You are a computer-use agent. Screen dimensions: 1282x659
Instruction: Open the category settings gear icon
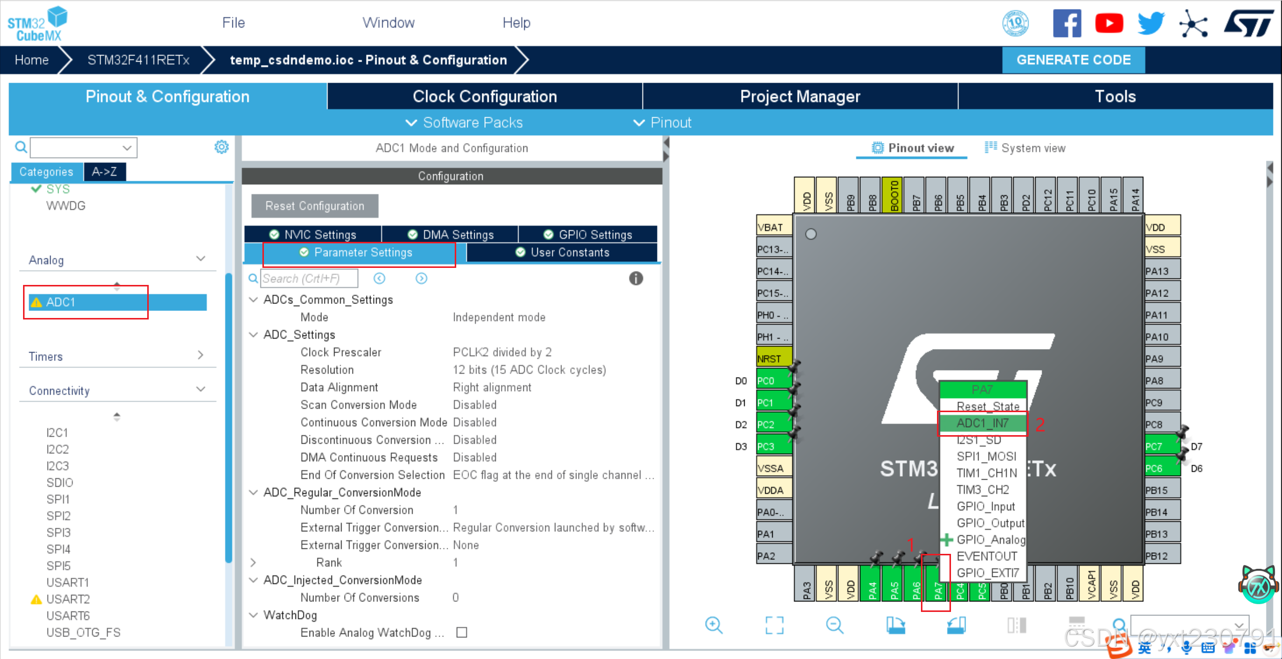pos(221,147)
